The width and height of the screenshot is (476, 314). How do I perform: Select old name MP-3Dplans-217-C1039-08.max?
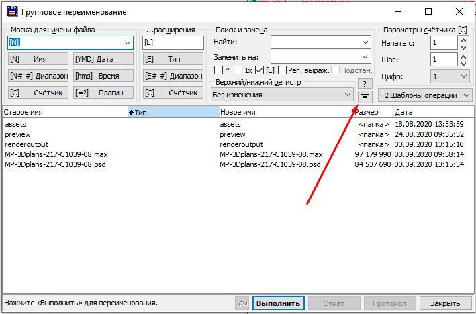tap(56, 154)
